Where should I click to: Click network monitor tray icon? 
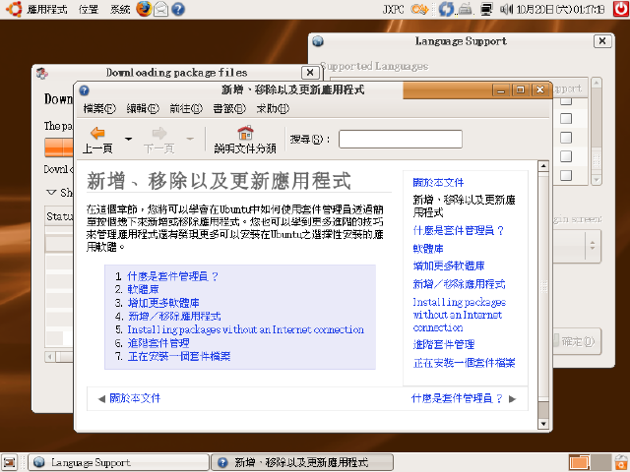pos(486,9)
